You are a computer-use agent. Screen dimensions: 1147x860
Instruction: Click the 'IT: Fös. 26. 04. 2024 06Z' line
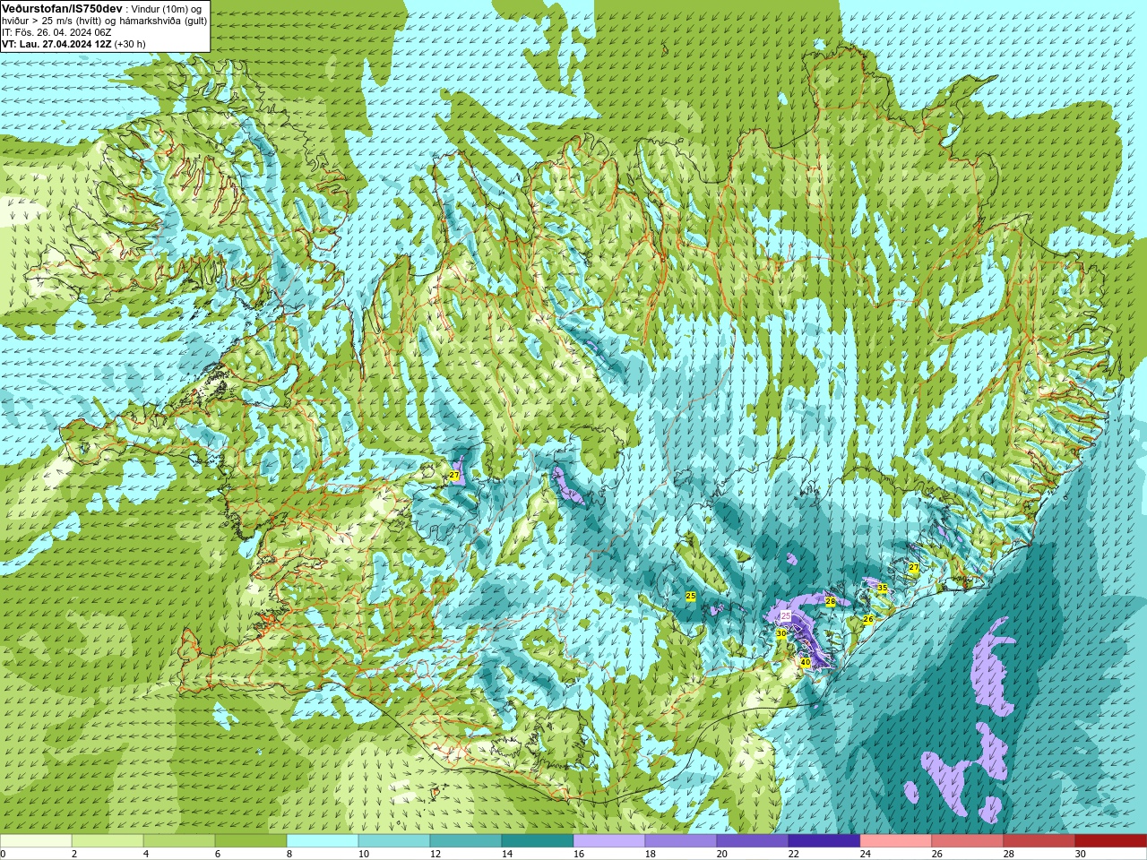point(56,32)
